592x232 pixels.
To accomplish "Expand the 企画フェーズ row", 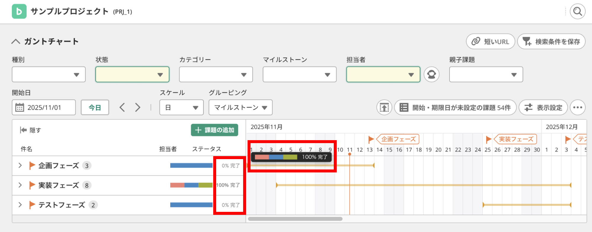I will coord(20,165).
